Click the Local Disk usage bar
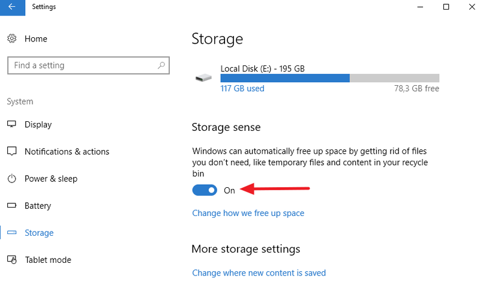Viewport: 480px width, 282px height. pos(329,78)
